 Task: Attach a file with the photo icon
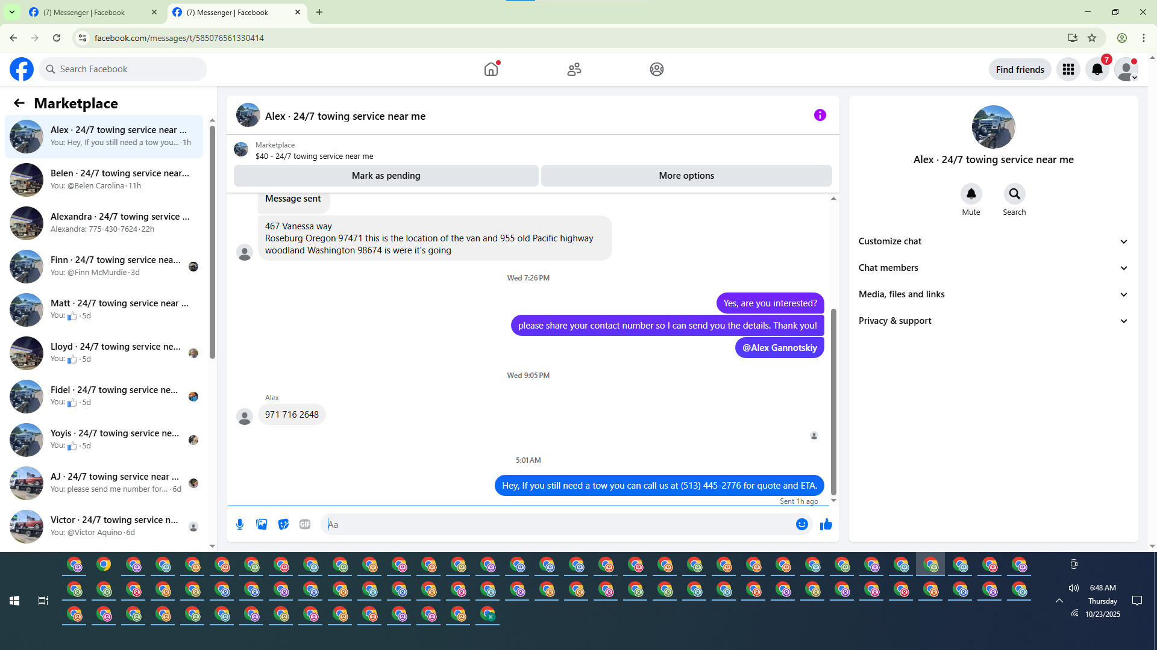[262, 524]
